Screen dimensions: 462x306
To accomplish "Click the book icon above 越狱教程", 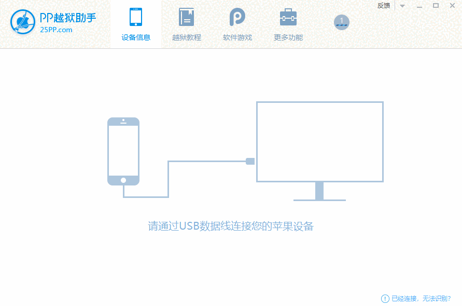I will click(186, 17).
